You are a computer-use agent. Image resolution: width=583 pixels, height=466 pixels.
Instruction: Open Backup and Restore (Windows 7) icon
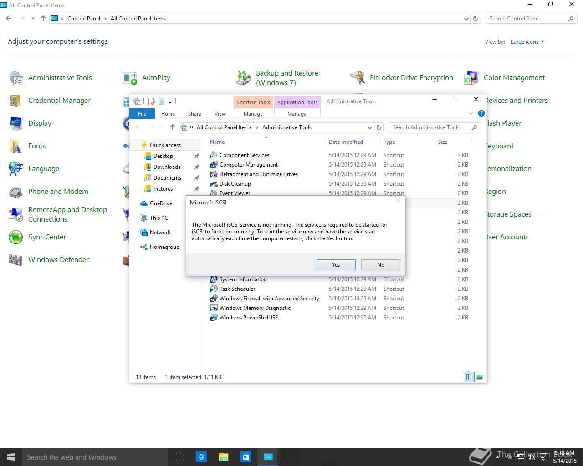244,78
